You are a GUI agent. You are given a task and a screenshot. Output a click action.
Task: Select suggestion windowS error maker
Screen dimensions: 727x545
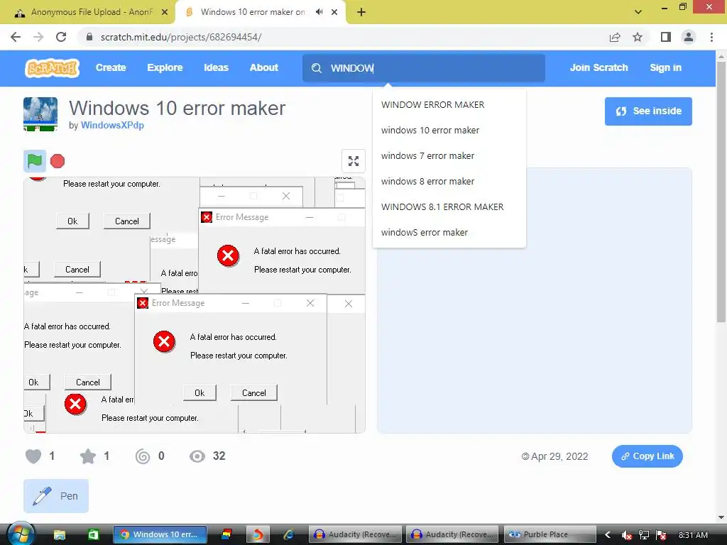click(449, 232)
